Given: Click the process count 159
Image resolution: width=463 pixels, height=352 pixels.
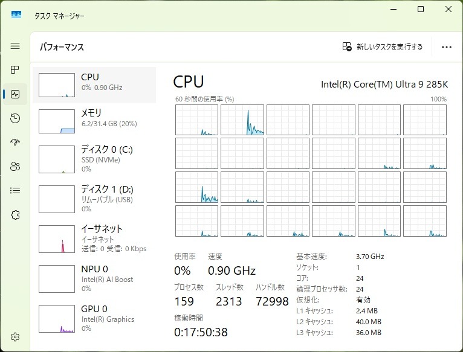Looking at the screenshot, I should 184,301.
